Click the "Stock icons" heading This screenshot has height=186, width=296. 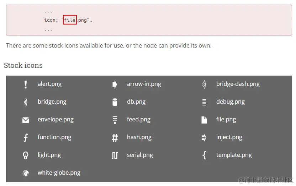pos(23,65)
